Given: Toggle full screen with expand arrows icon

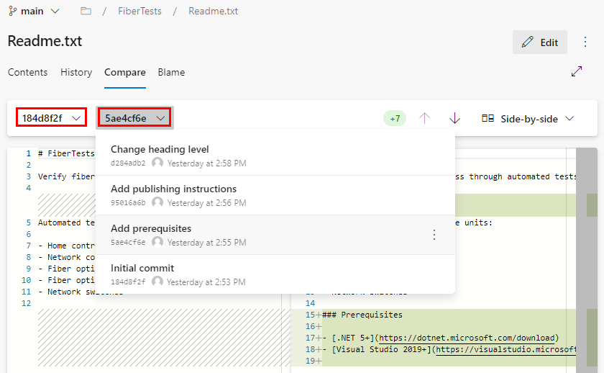Looking at the screenshot, I should pyautogui.click(x=576, y=72).
